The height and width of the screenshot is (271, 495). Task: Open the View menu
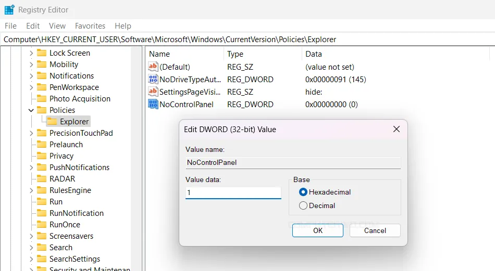point(57,26)
